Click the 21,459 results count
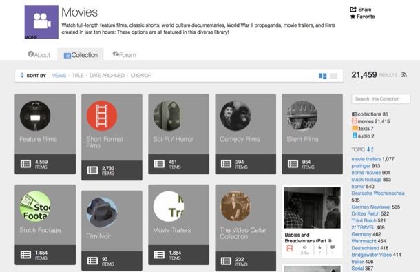 pyautogui.click(x=364, y=75)
